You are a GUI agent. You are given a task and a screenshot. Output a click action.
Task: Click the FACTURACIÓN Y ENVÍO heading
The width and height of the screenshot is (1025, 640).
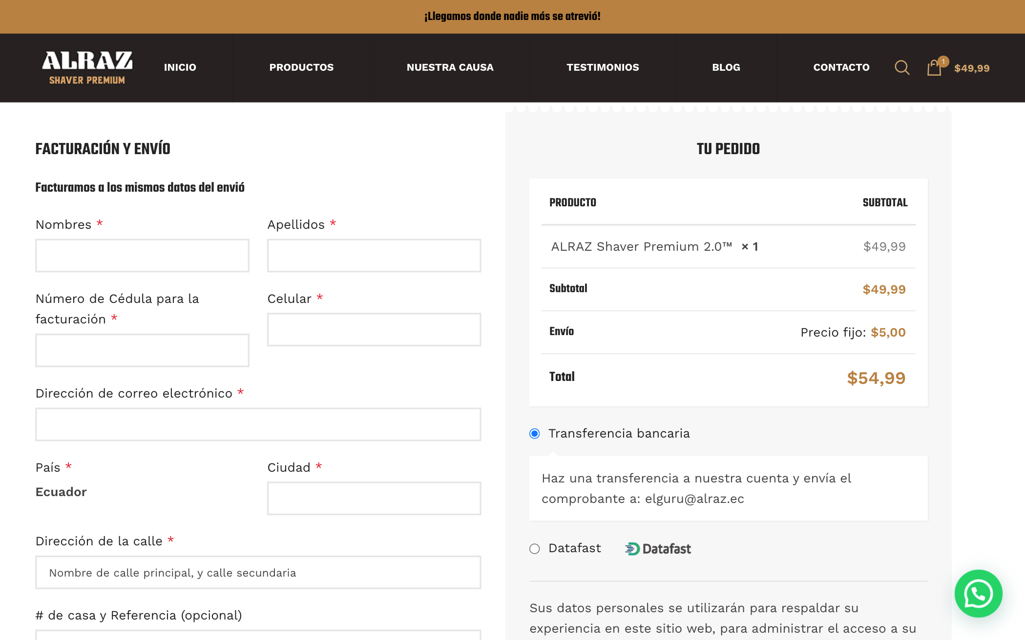click(103, 149)
